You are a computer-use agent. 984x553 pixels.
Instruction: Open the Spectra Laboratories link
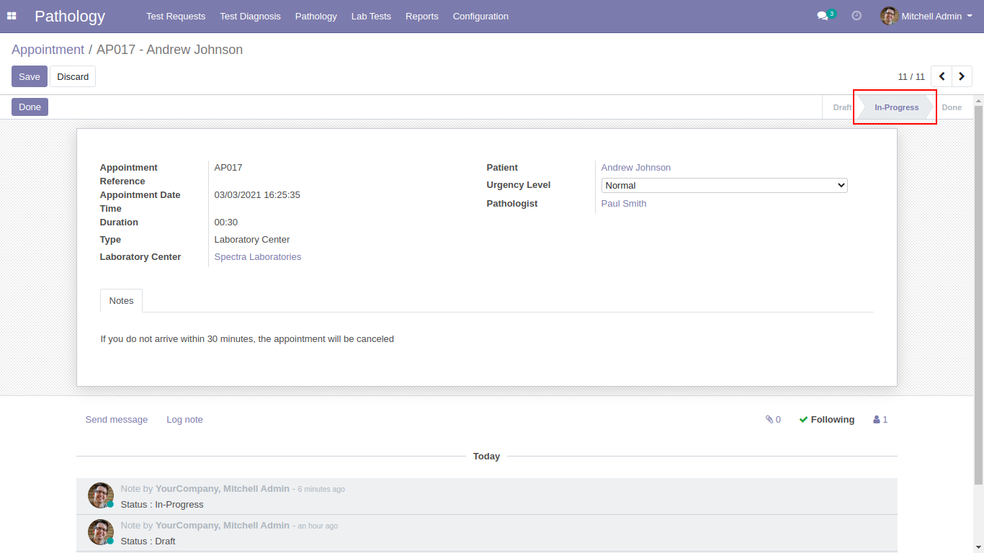pyautogui.click(x=258, y=257)
